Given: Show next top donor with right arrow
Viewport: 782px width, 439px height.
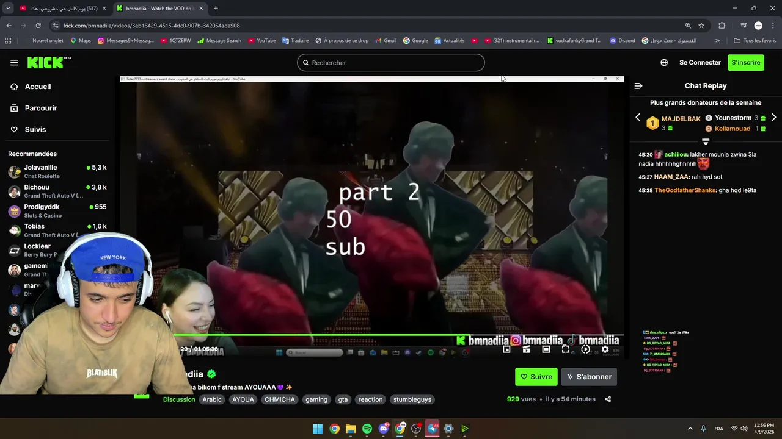Looking at the screenshot, I should tap(773, 117).
